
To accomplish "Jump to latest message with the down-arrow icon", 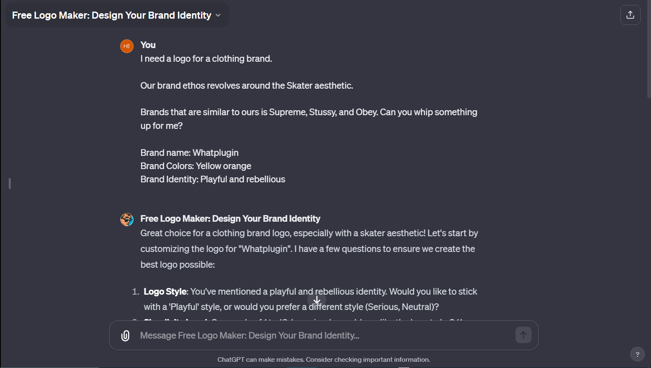I will click(x=317, y=300).
